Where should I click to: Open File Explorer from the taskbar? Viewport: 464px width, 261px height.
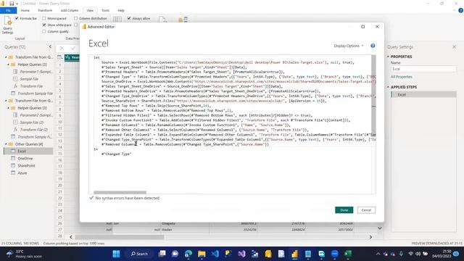click(x=202, y=254)
